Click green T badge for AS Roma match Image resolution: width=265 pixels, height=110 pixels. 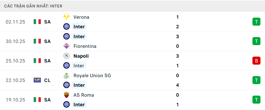[x=256, y=100]
